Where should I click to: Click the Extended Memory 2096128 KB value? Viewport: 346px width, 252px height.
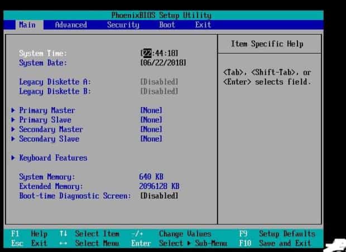pos(159,186)
